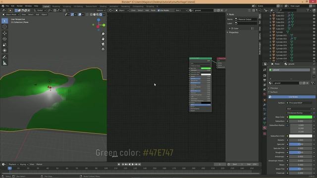Screen dimensions: 317x178
Task: Click the white Subsurface Color swatch
Action: [x=301, y=136]
